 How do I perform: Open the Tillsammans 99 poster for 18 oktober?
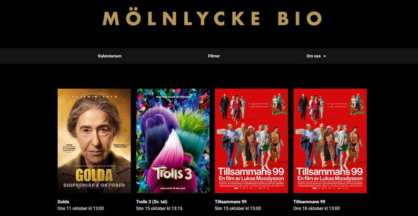(x=330, y=141)
